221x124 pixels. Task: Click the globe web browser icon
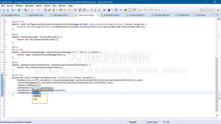coord(104,10)
